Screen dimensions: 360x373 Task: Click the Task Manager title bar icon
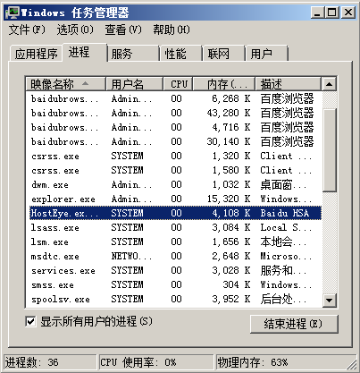13,13
